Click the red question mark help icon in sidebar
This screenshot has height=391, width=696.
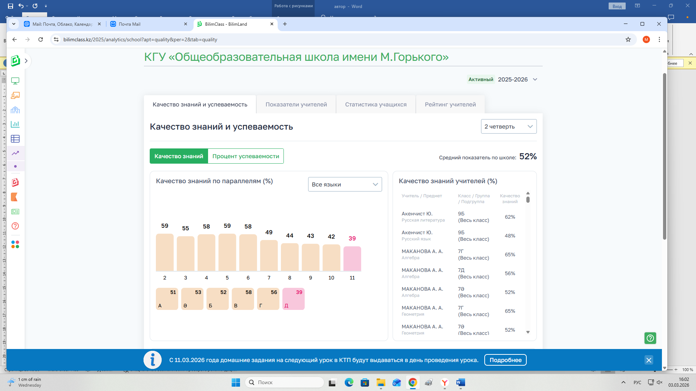pos(15,226)
